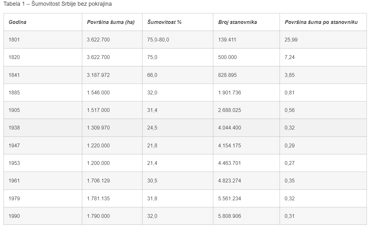Click the forest area value 3.187.972

pyautogui.click(x=98, y=75)
